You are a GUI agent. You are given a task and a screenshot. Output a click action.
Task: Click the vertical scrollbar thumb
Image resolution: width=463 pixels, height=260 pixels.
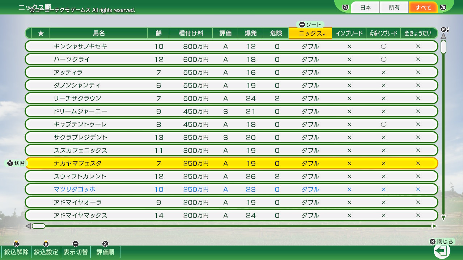point(443,47)
